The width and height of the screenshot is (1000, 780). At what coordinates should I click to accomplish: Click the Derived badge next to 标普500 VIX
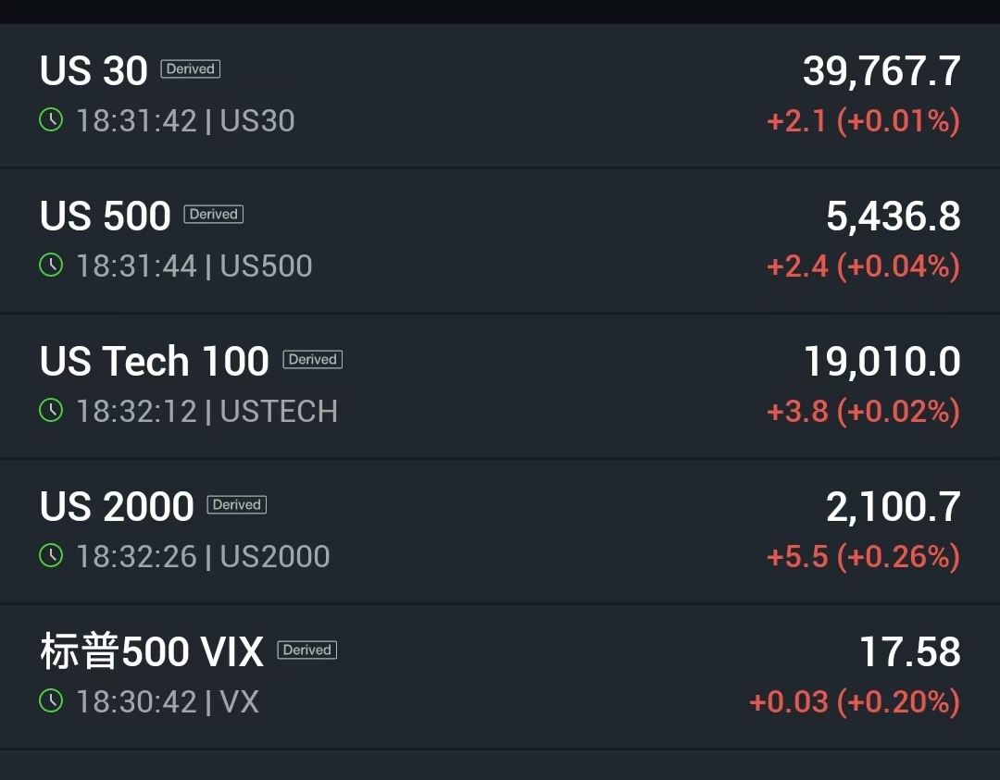(x=306, y=650)
